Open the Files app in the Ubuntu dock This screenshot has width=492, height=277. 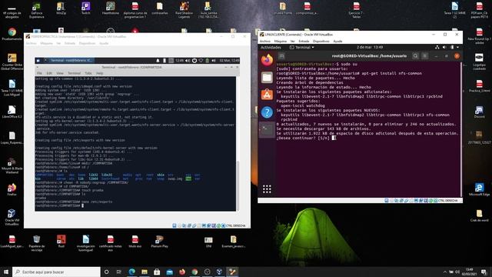pyautogui.click(x=267, y=77)
